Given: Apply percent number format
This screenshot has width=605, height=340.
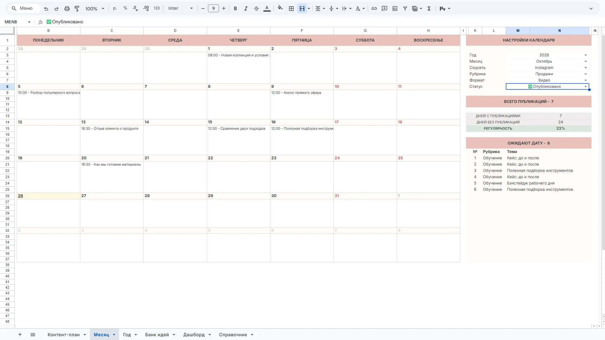Looking at the screenshot, I should 125,8.
